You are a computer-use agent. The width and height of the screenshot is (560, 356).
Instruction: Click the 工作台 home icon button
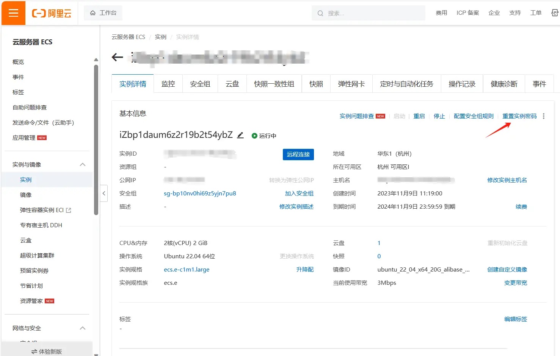(103, 13)
